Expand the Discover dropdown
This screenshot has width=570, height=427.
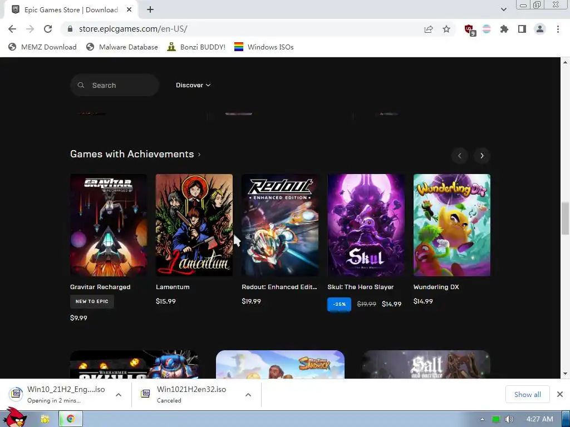click(x=193, y=85)
